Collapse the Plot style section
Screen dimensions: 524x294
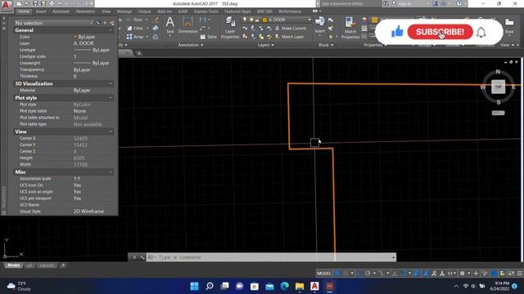(x=111, y=98)
